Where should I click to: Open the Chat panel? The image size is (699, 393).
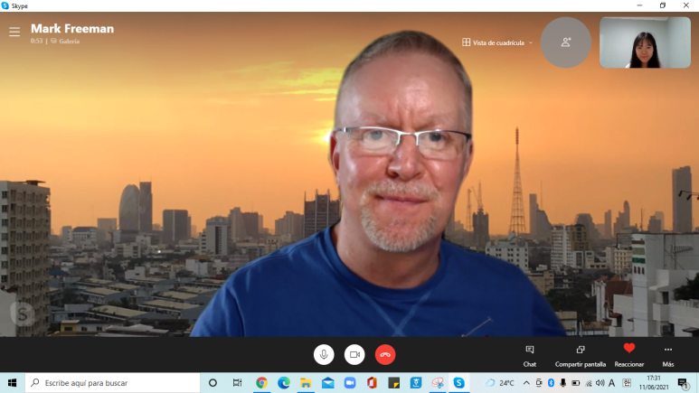click(x=530, y=354)
